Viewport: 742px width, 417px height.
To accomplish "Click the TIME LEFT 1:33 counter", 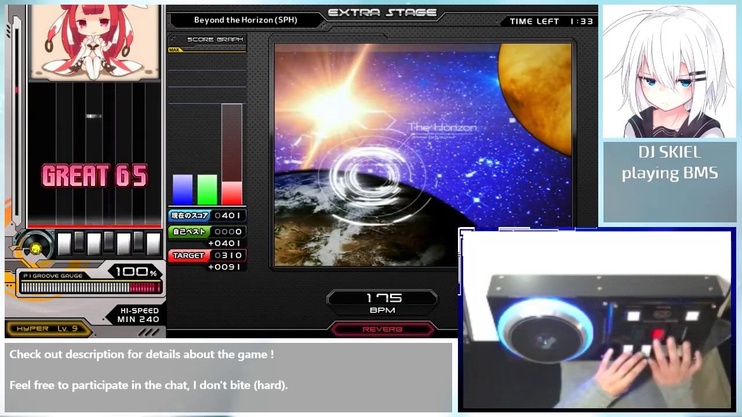I will (551, 21).
